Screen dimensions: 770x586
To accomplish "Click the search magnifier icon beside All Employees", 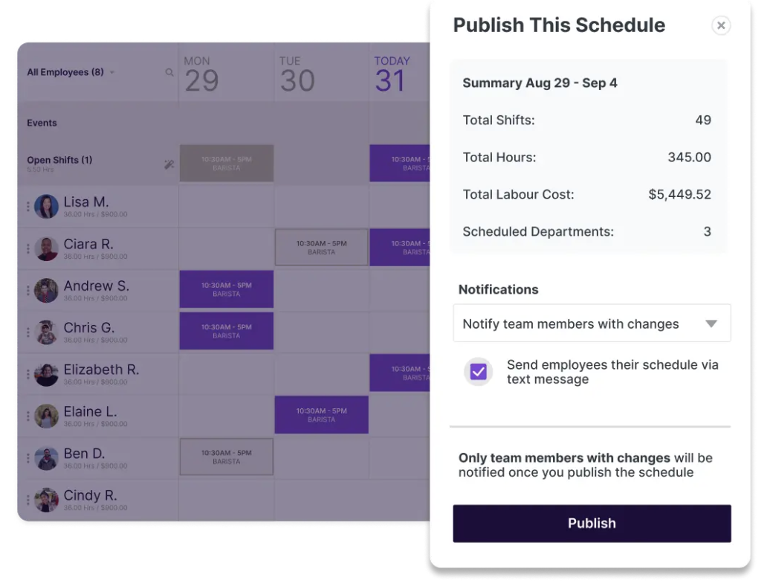I will click(169, 72).
